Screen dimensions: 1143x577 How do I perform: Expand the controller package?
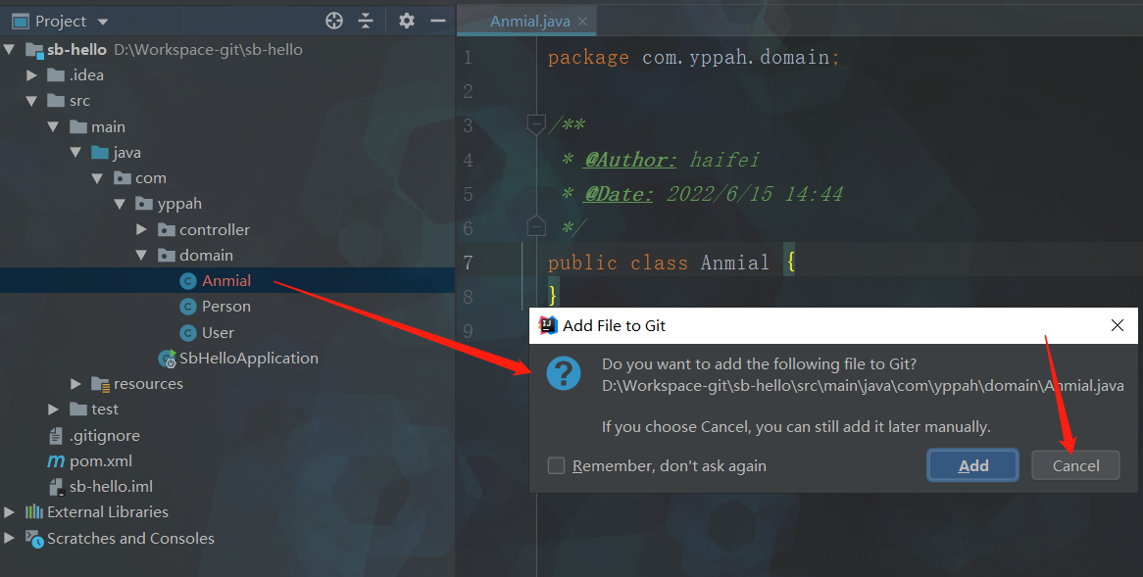tap(140, 230)
